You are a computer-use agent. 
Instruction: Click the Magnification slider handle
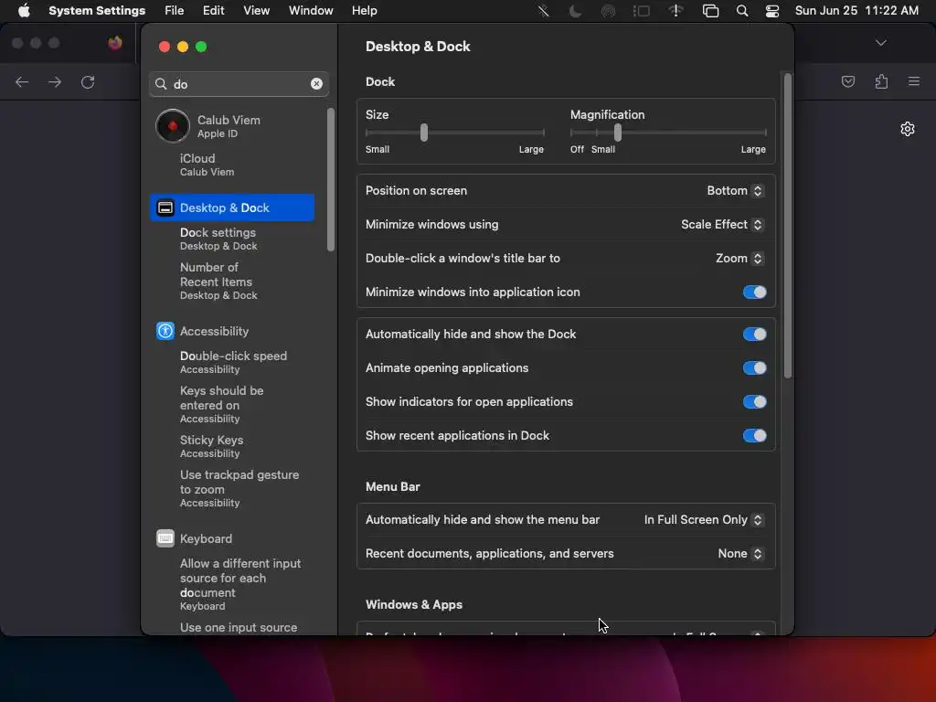[x=618, y=133]
